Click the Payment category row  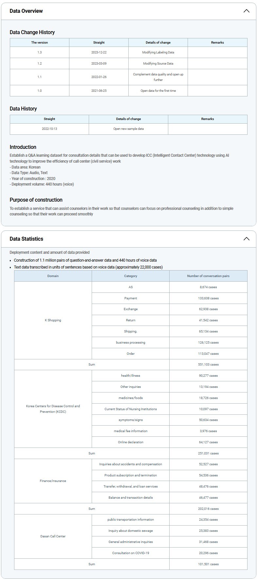(x=130, y=298)
